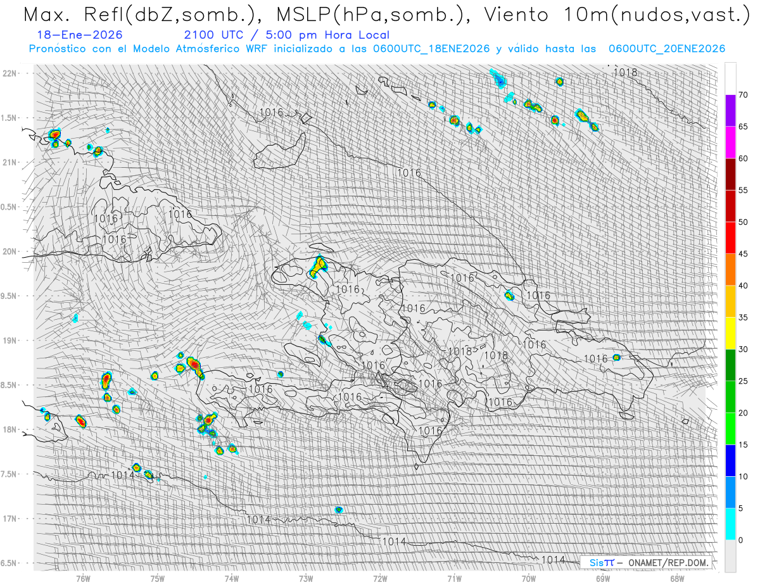Click the gold 35–40 dBZ colorbar segment
This screenshot has width=760, height=587.
pyautogui.click(x=730, y=301)
